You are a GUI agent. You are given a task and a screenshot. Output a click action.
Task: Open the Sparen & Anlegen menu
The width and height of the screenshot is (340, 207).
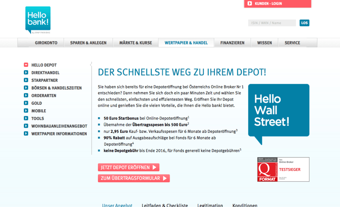pos(88,43)
